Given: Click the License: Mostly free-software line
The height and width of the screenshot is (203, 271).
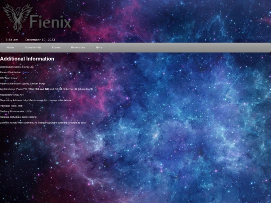Looking at the screenshot, I should point(43,123).
